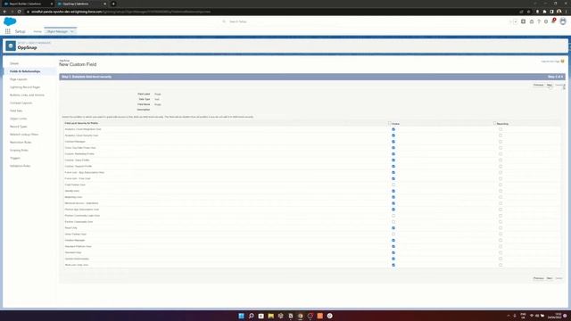Check Read-Only for Identity User

click(x=501, y=191)
